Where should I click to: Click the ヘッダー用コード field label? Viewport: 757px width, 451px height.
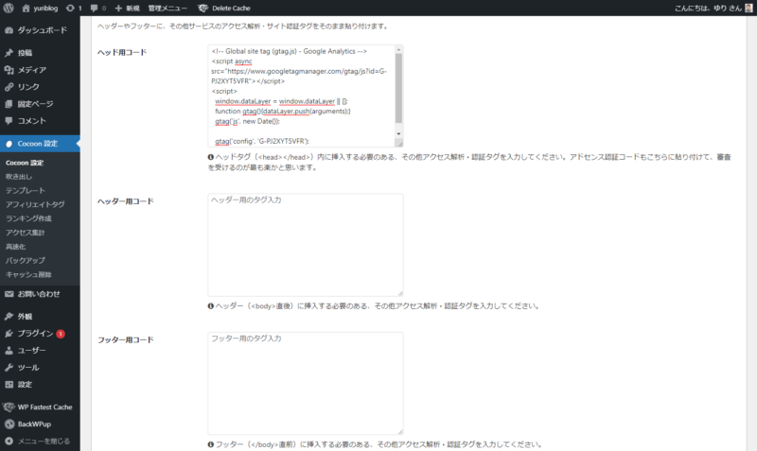point(126,201)
